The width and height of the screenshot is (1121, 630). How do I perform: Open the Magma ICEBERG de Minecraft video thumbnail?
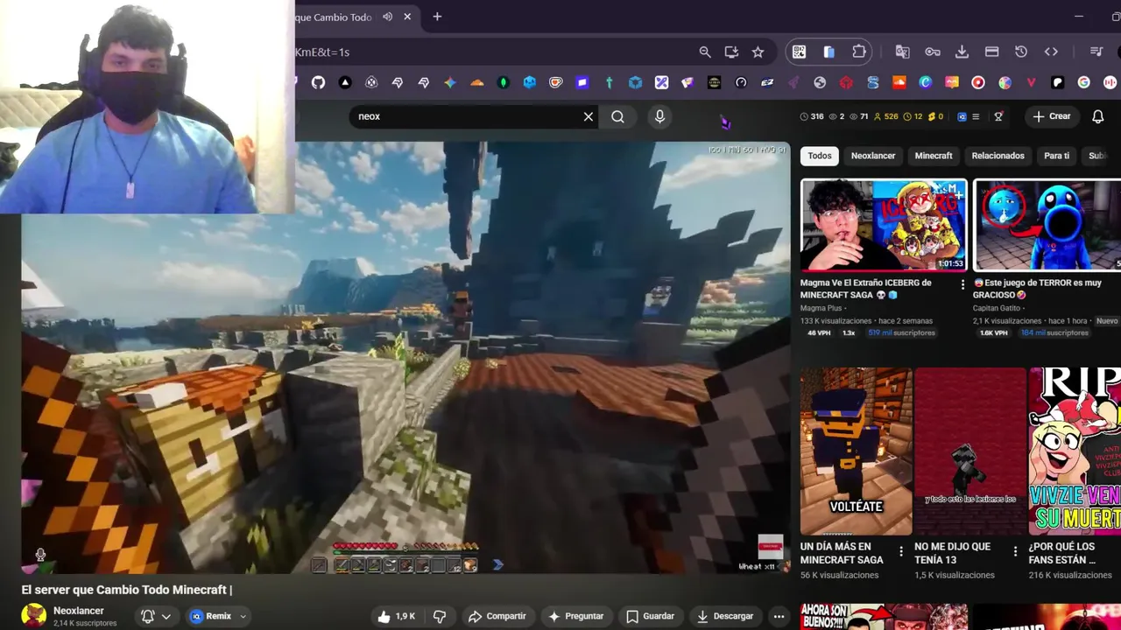click(884, 225)
